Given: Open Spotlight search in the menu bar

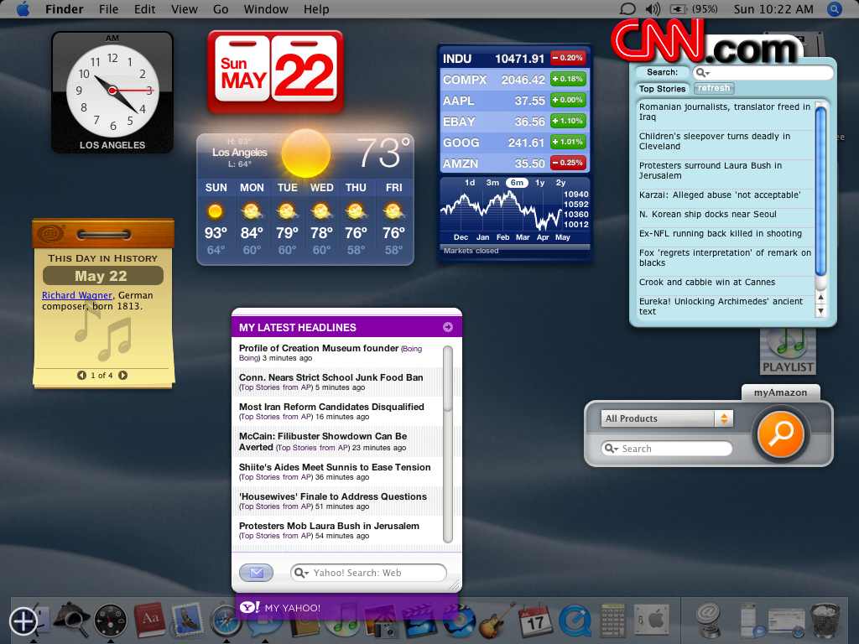Looking at the screenshot, I should point(834,8).
